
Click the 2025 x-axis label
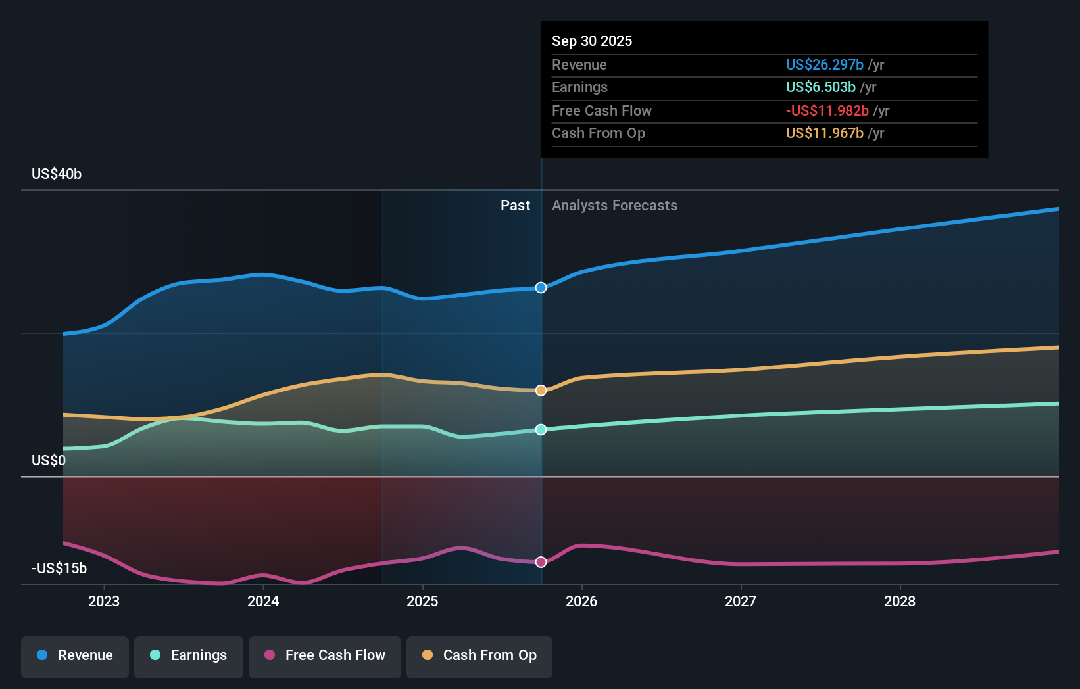(422, 601)
